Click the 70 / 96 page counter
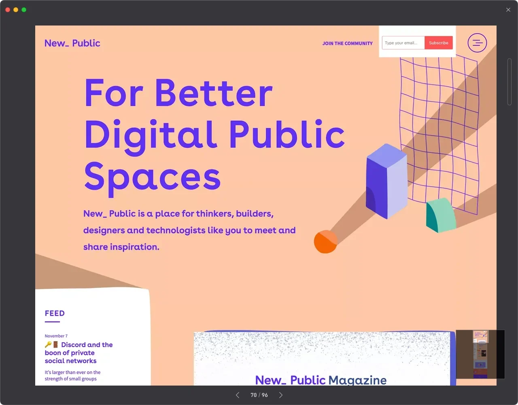The width and height of the screenshot is (518, 405). coord(259,395)
